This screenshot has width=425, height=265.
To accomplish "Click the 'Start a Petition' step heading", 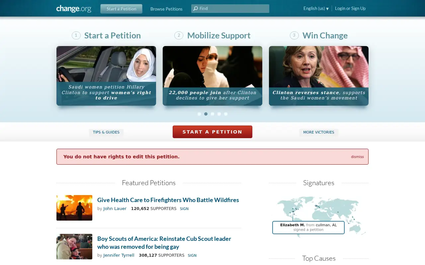I will pyautogui.click(x=113, y=35).
